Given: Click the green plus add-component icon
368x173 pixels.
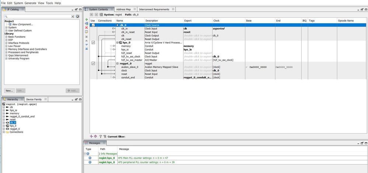Looking at the screenshot, I should (86, 20).
